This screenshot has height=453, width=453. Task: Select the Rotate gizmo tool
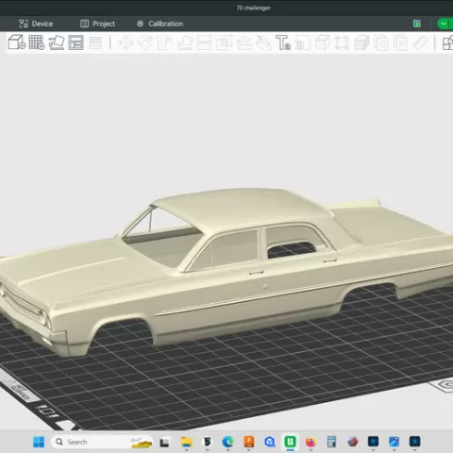point(145,42)
